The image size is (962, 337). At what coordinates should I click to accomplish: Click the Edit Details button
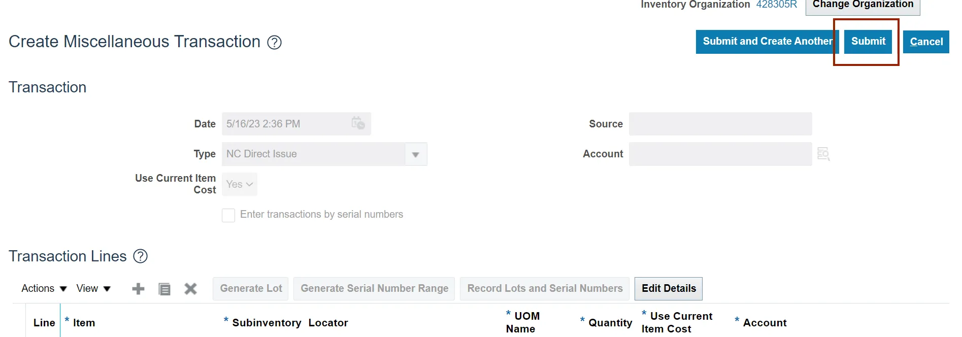pyautogui.click(x=669, y=288)
